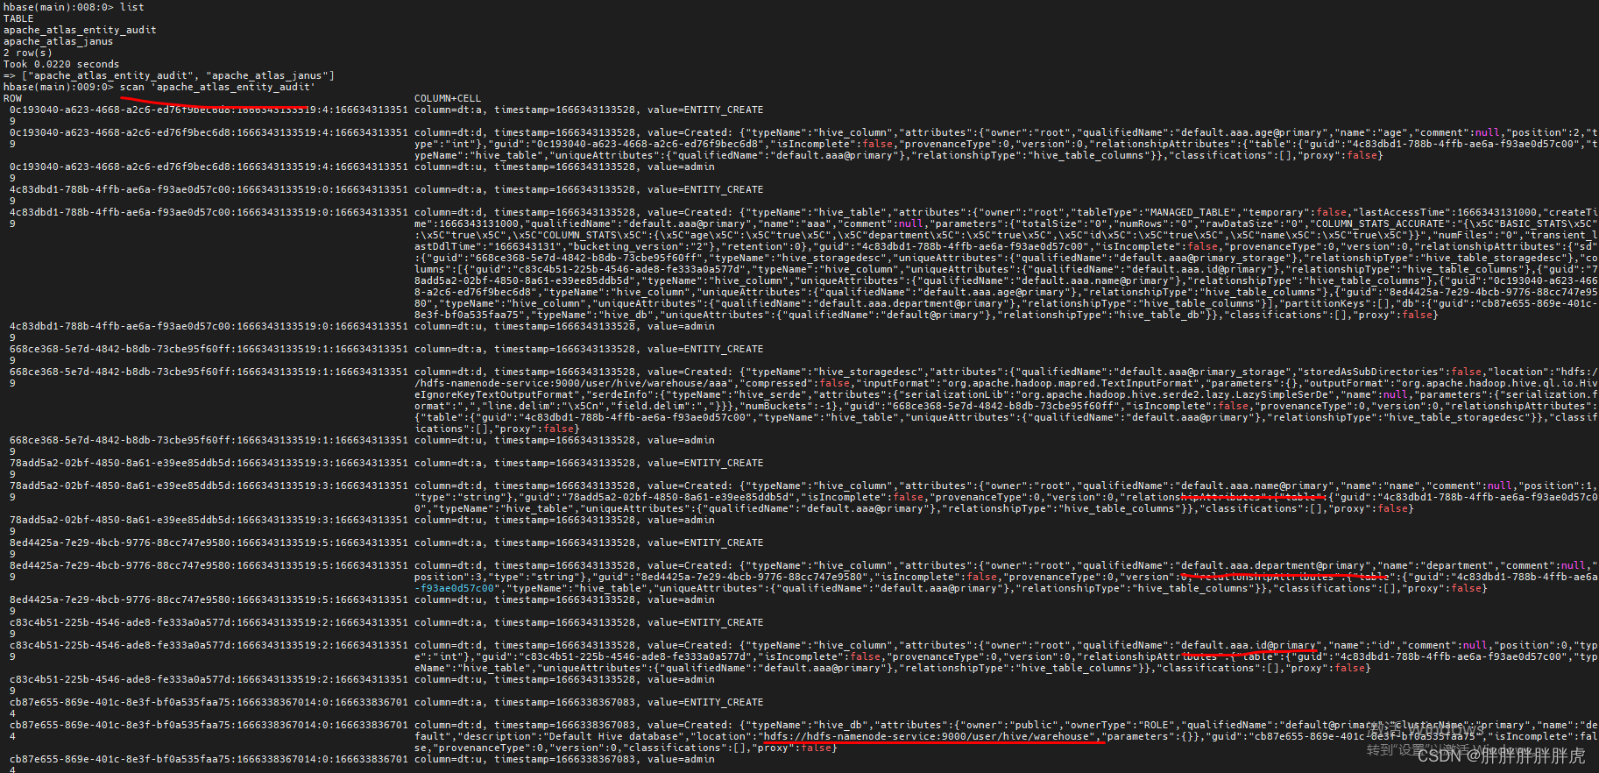Click 'value=admin' in the cb87e655 column=dt:u row
Image resolution: width=1599 pixels, height=773 pixels.
681,759
